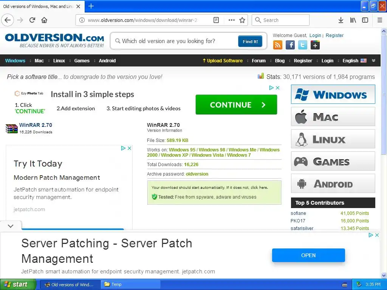Click the page scrollbar down arrow
The image size is (387, 290).
[384, 275]
